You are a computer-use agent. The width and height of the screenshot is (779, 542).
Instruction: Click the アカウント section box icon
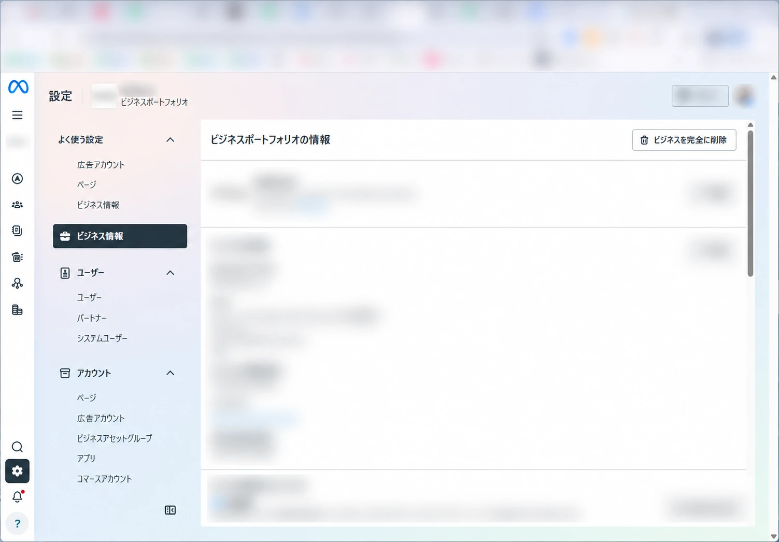[65, 373]
